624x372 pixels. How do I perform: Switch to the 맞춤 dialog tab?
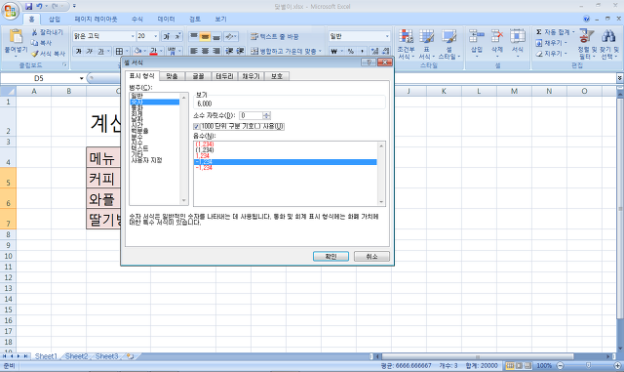coord(172,76)
